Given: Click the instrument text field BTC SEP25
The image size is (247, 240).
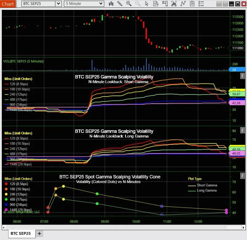Looking at the screenshot, I should click(x=38, y=4).
